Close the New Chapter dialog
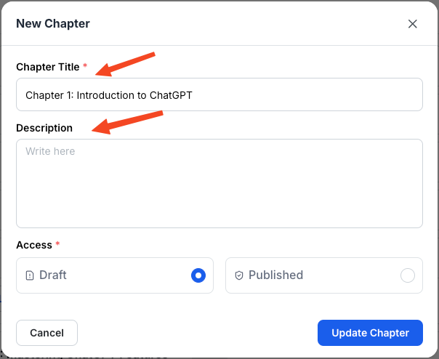Viewport: 439px width, 359px height. (412, 24)
